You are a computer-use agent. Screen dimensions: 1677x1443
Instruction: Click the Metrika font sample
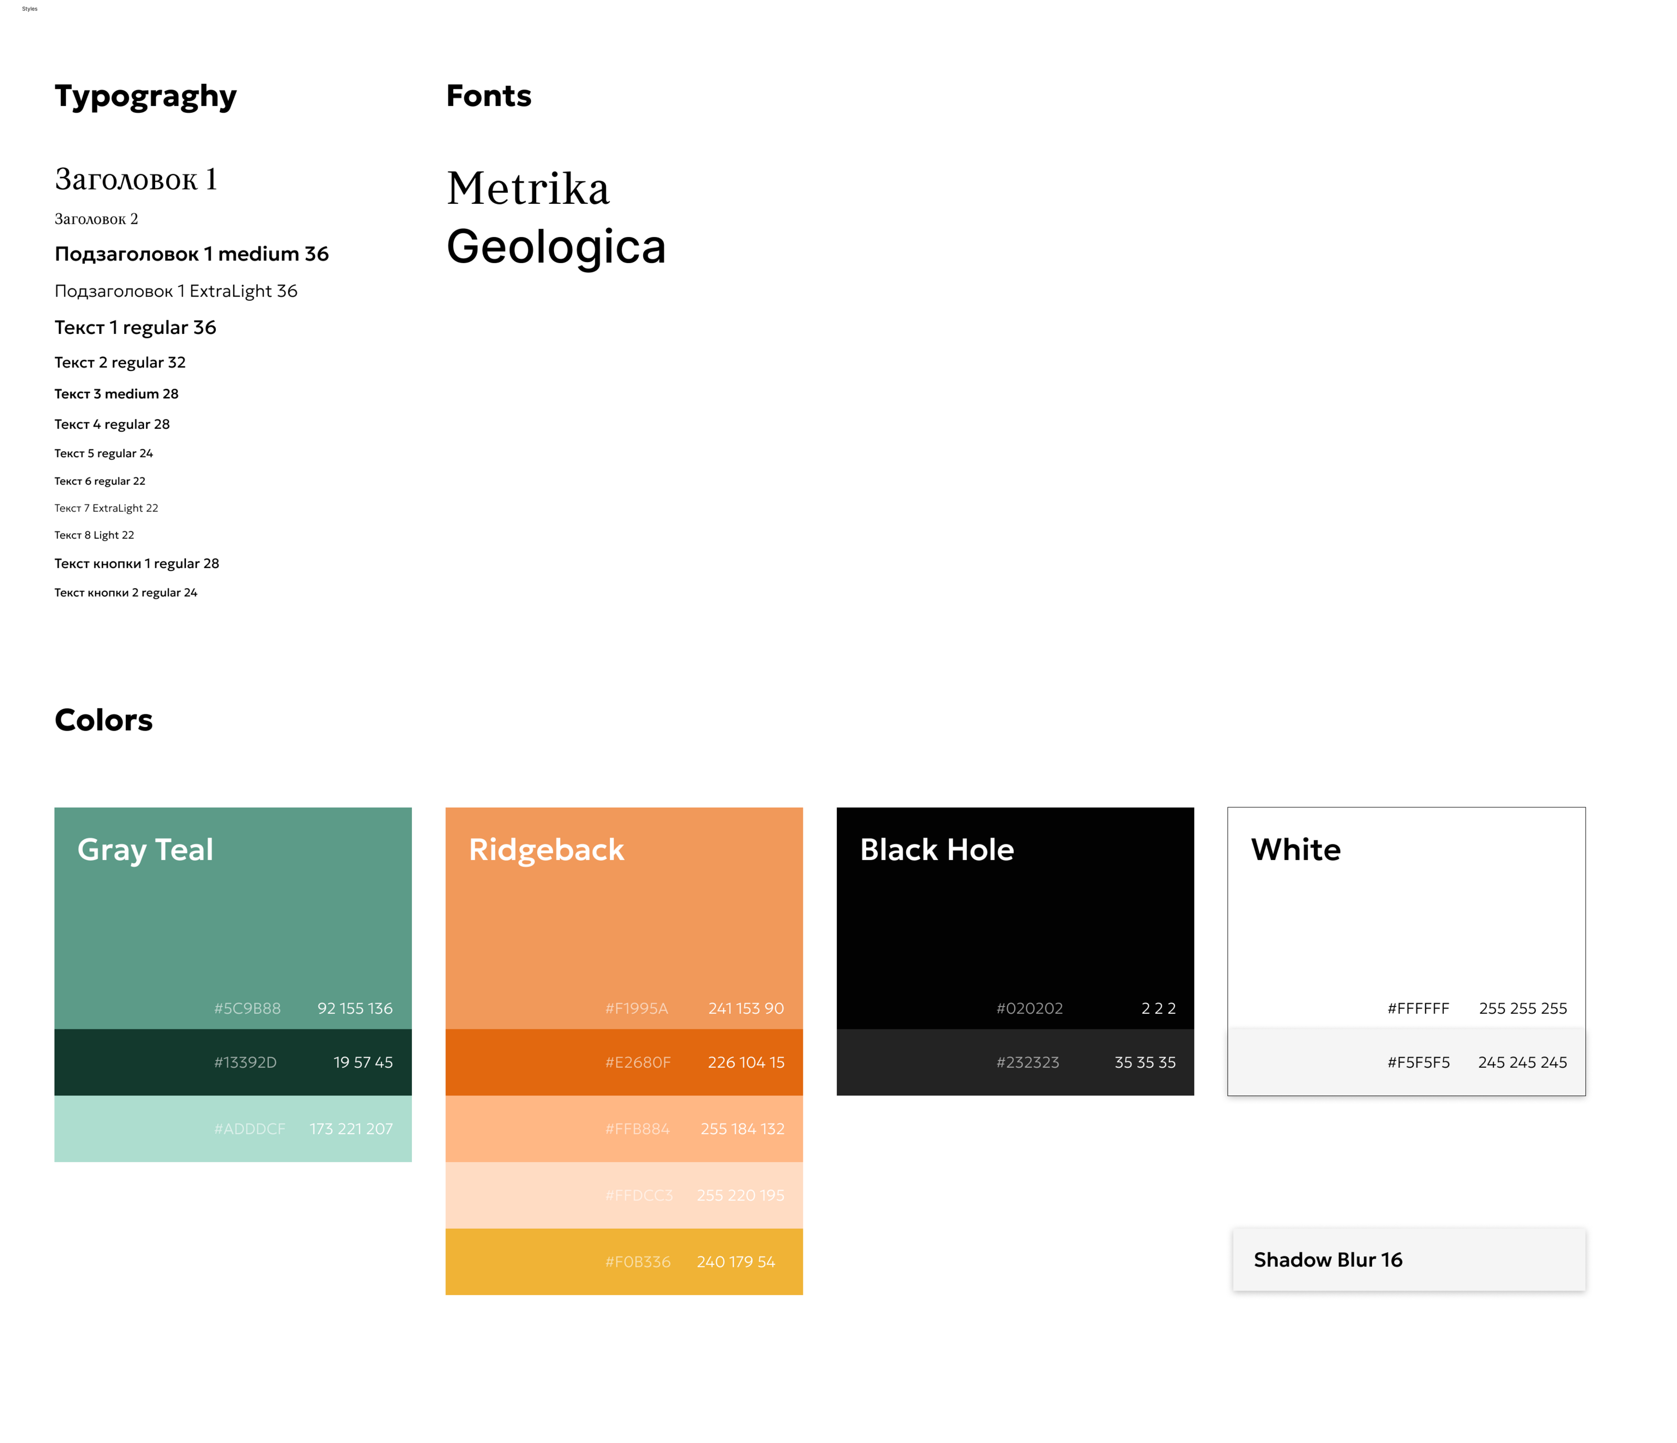coord(528,189)
